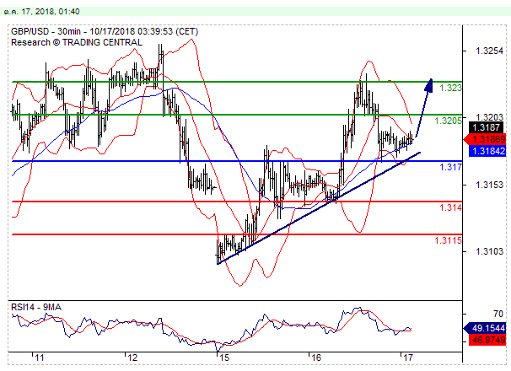Click date label 16 on time axis
The image size is (511, 371).
pos(315,358)
